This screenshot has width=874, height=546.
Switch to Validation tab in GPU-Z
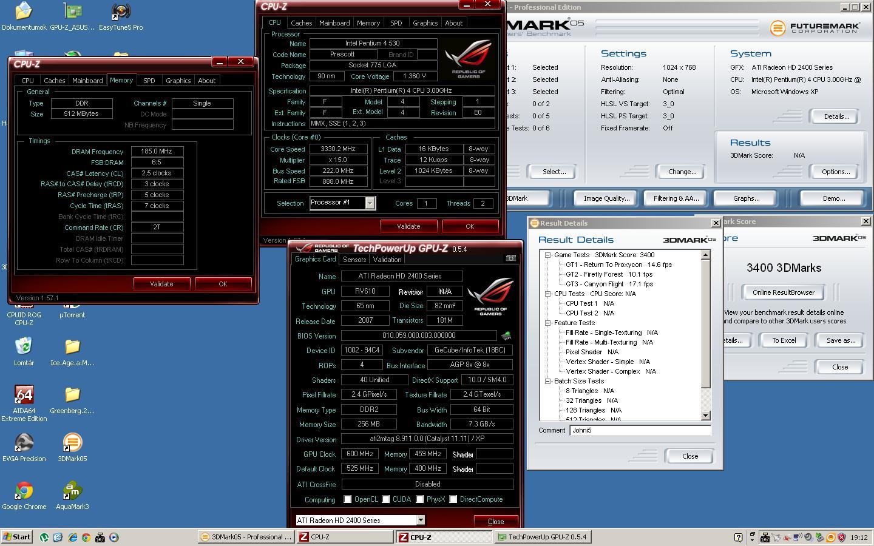[x=387, y=260]
